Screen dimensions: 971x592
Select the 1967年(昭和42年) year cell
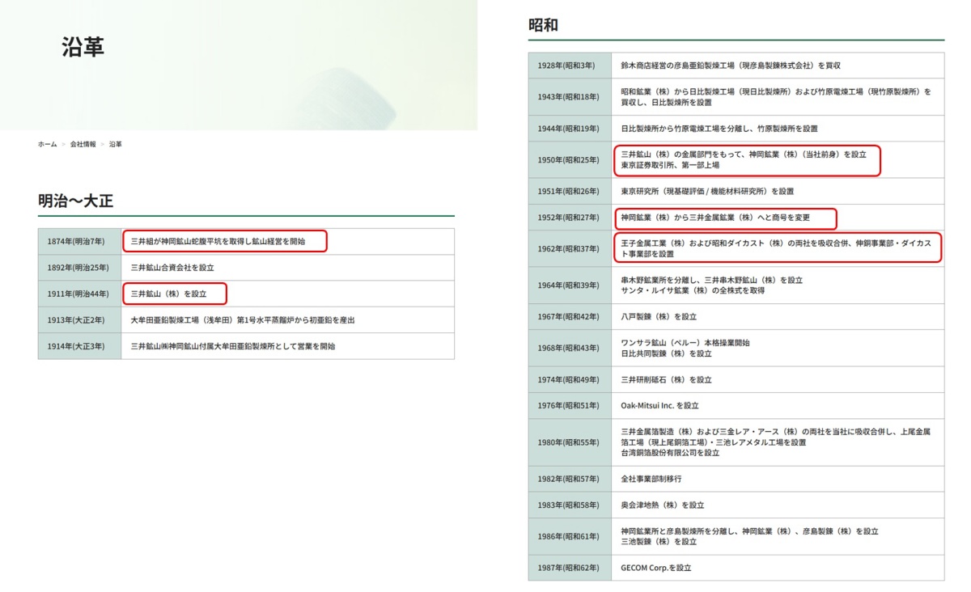[570, 317]
